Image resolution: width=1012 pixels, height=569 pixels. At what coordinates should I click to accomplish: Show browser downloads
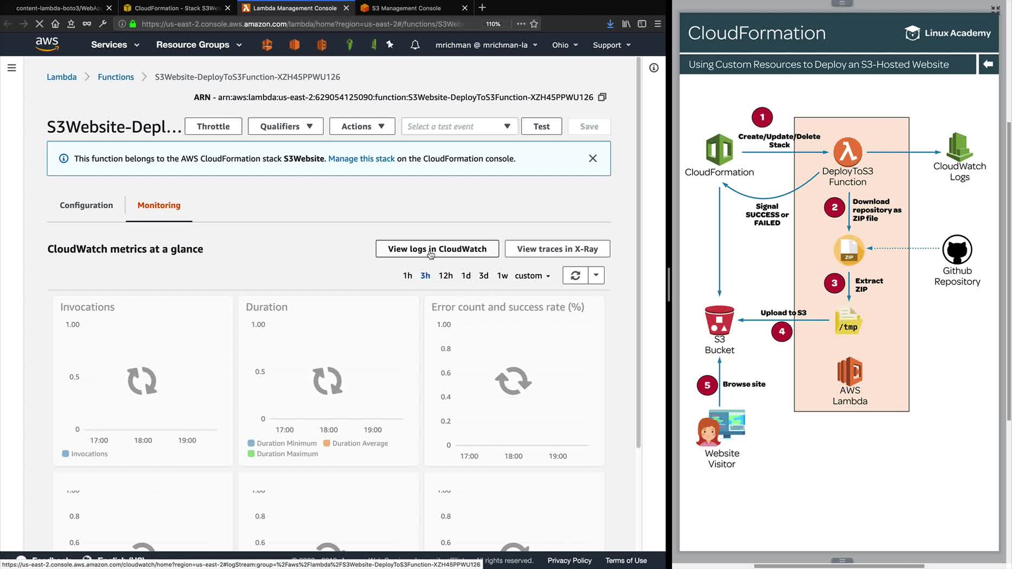point(610,24)
